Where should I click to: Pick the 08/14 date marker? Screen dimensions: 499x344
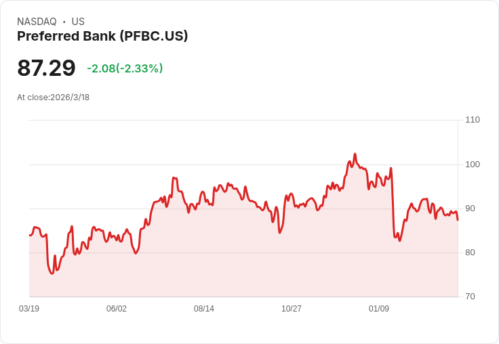click(x=204, y=309)
